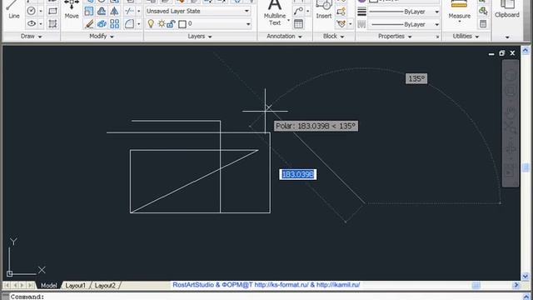This screenshot has width=533, height=300.
Task: Click the Multiline Text tool
Action: point(275,13)
